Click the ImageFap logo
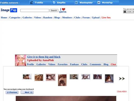This screenshot has width=134, height=101. 9,10
